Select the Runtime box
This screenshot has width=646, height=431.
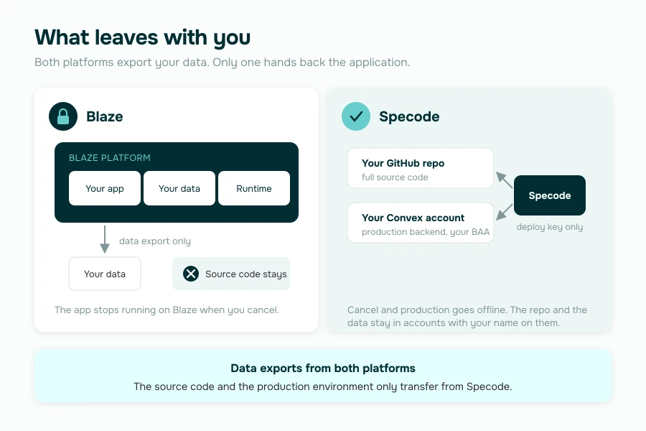pyautogui.click(x=254, y=188)
